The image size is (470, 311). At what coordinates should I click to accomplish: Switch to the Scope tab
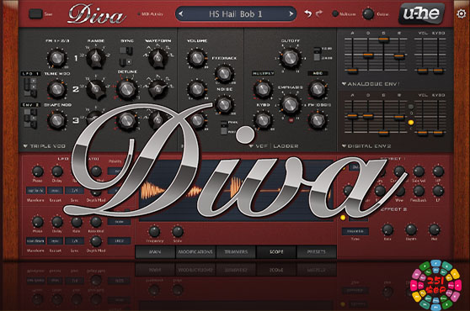(x=276, y=252)
